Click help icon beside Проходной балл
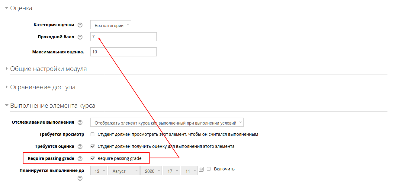395x184 pixels. 80,37
